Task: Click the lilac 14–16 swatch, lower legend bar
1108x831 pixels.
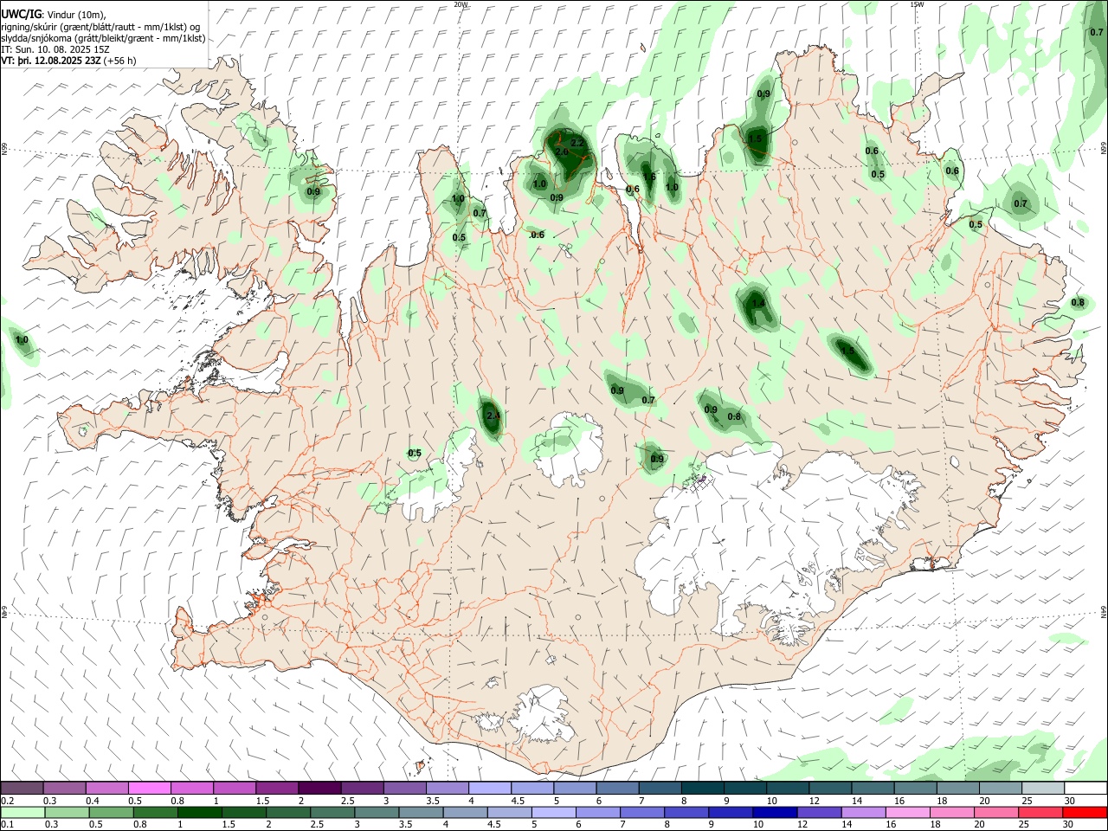Action: (864, 813)
